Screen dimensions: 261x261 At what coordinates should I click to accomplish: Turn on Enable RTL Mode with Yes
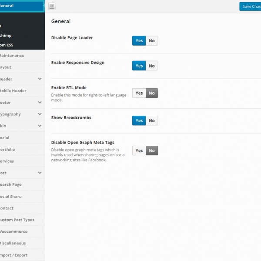tap(139, 93)
